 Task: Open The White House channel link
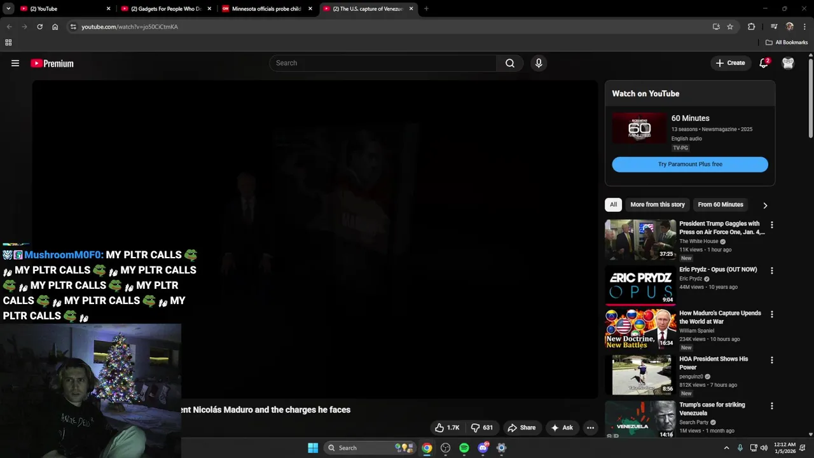698,242
